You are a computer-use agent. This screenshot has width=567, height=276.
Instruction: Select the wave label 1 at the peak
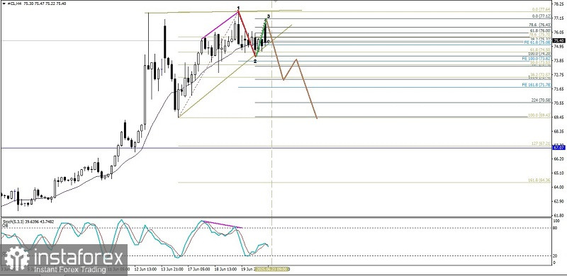[x=238, y=8]
